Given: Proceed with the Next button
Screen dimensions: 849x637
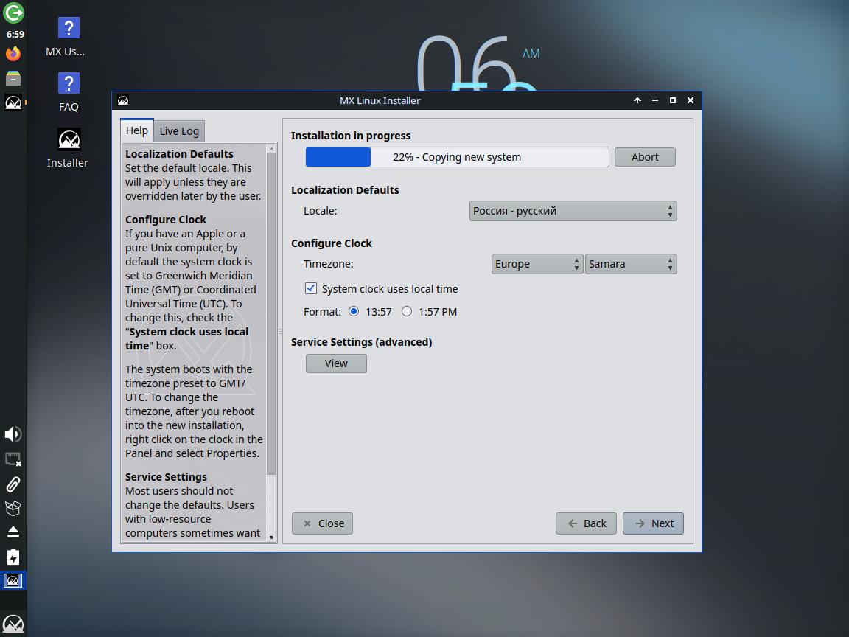Looking at the screenshot, I should tap(653, 523).
